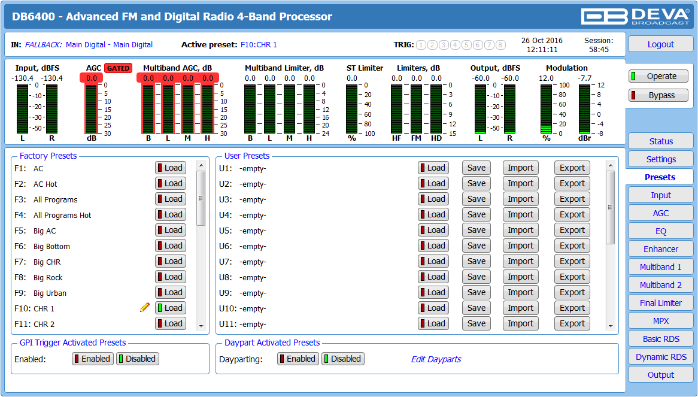Open the Enhancer tab
Viewport: 698px width, 397px height.
pos(661,249)
